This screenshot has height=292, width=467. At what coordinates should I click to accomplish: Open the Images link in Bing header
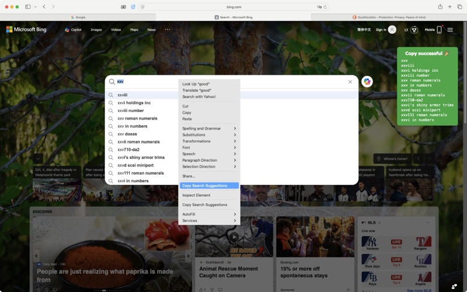point(96,30)
